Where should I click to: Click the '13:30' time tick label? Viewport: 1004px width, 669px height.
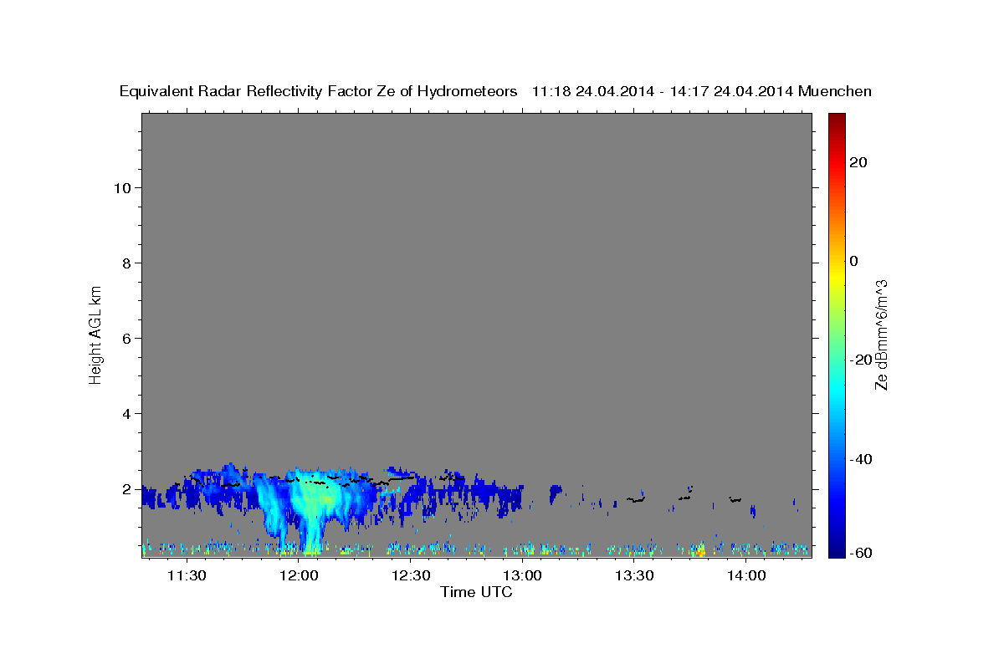tap(634, 576)
